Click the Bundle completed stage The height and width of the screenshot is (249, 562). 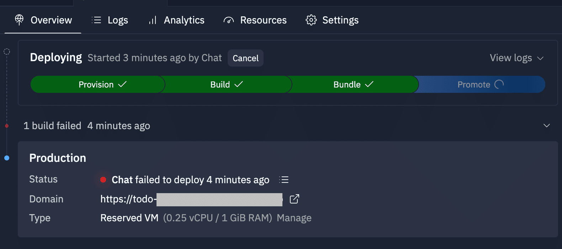(x=353, y=85)
